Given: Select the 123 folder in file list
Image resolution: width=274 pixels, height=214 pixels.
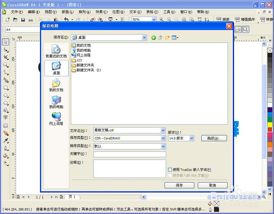Looking at the screenshot, I should 77,60.
